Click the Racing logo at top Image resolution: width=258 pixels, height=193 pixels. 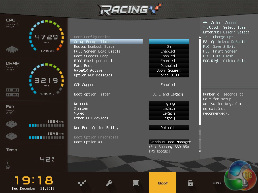pyautogui.click(x=130, y=9)
